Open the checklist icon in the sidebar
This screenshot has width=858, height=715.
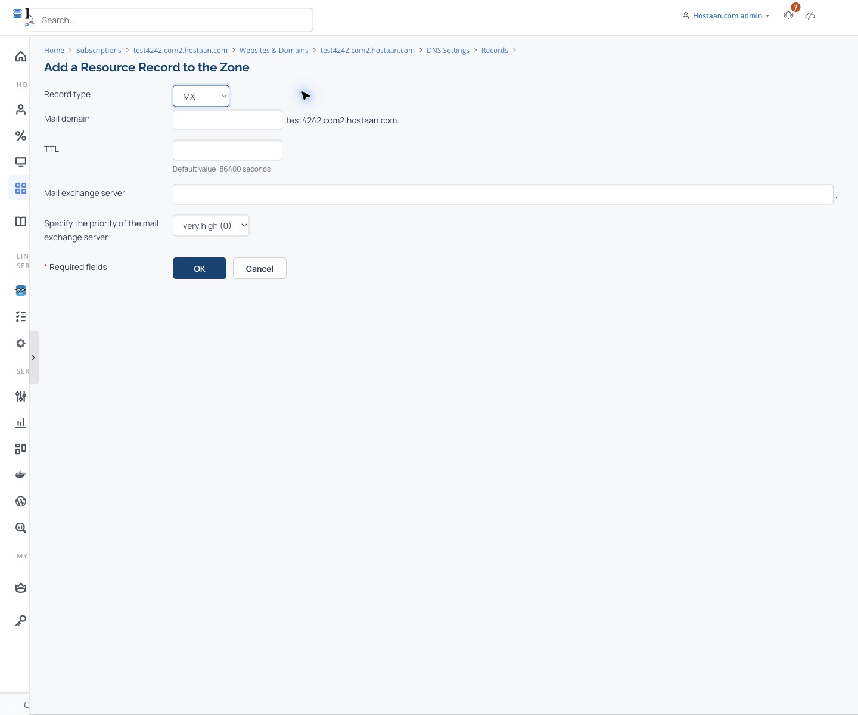(x=21, y=317)
